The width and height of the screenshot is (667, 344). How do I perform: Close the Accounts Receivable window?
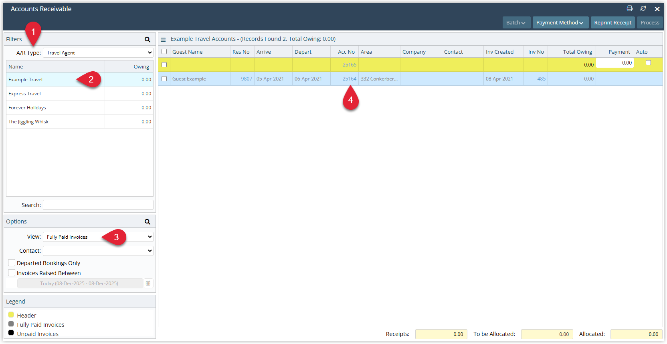[x=657, y=9]
